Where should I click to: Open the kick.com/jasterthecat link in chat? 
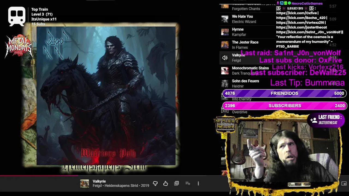click(x=302, y=27)
